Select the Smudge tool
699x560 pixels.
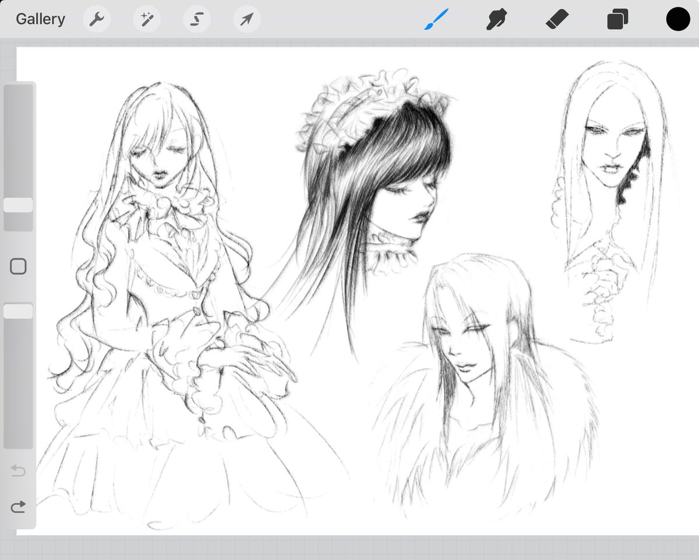click(x=496, y=20)
